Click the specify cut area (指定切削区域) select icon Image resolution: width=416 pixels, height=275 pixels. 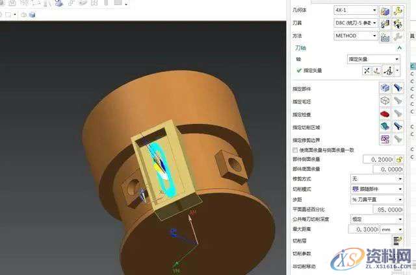tap(384, 126)
